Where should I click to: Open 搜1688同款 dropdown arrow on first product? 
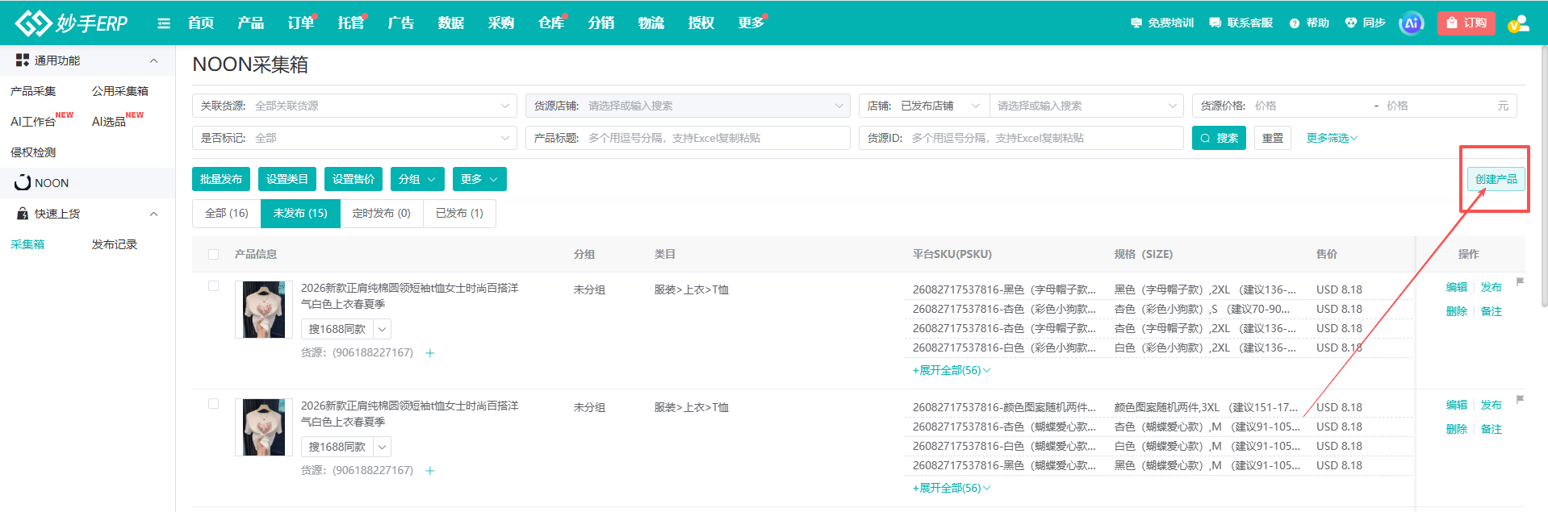pyautogui.click(x=383, y=329)
